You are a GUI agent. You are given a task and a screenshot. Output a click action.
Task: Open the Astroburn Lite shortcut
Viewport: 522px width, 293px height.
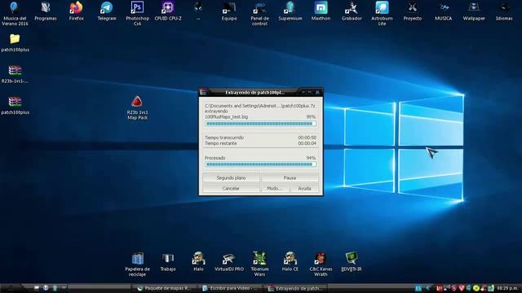383,13
